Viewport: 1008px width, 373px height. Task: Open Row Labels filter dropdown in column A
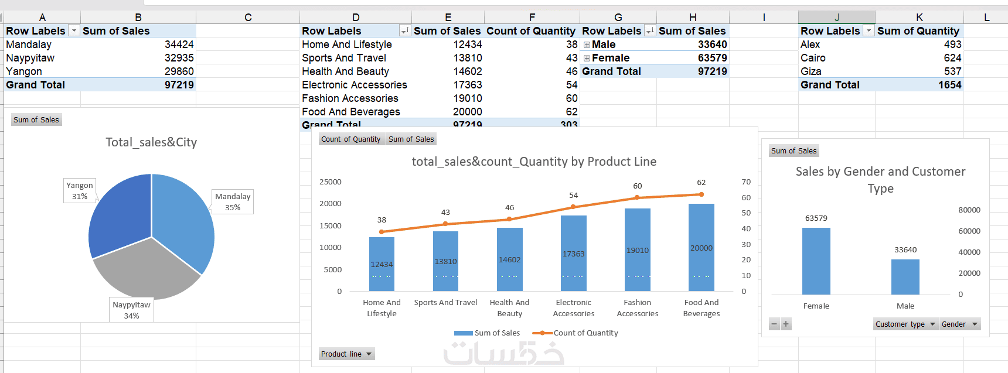(x=74, y=30)
